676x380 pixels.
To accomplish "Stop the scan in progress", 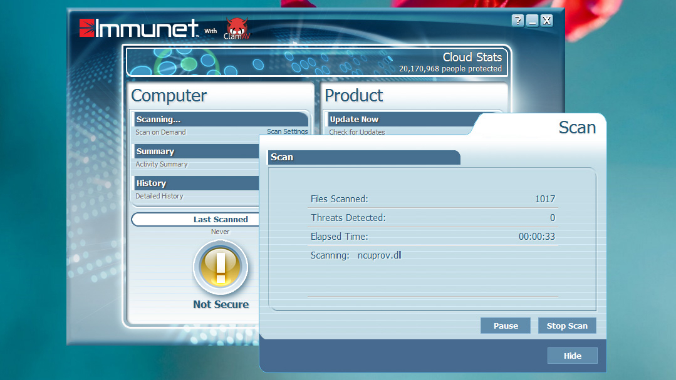I will coord(567,326).
